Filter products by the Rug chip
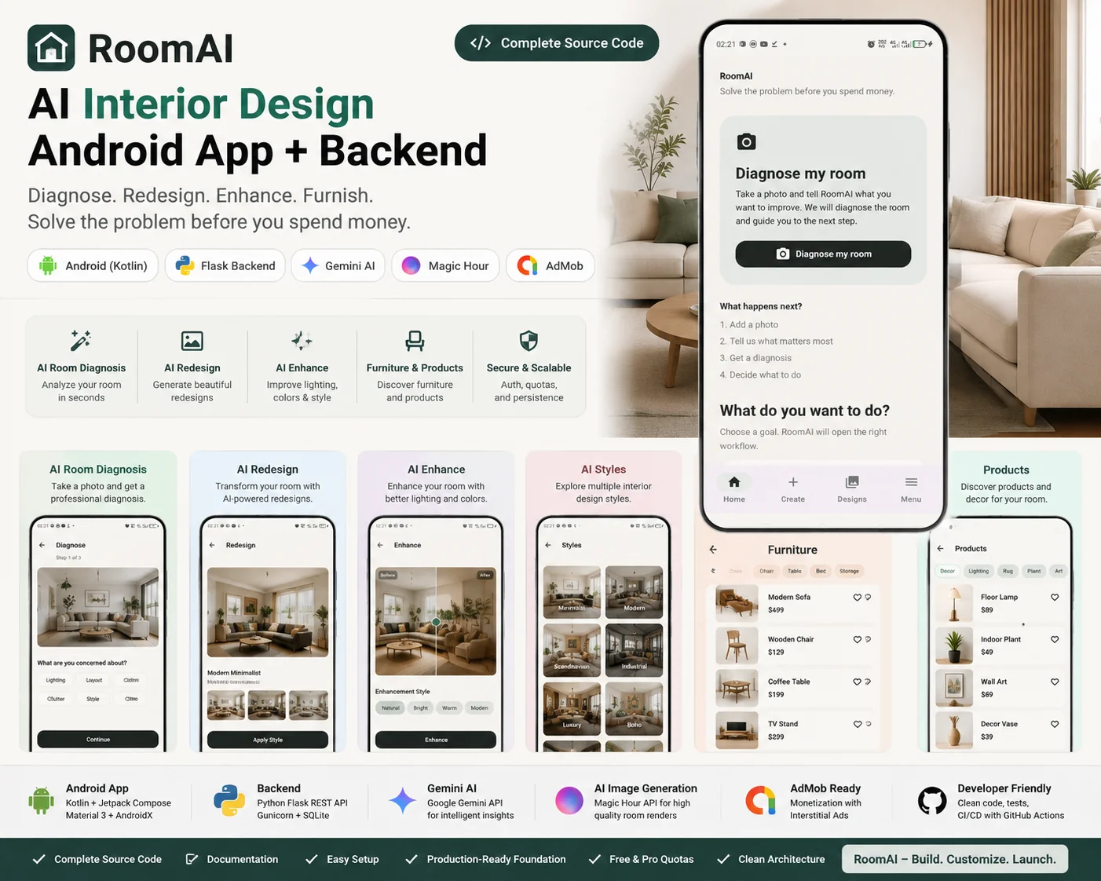This screenshot has width=1101, height=881. coord(1008,571)
